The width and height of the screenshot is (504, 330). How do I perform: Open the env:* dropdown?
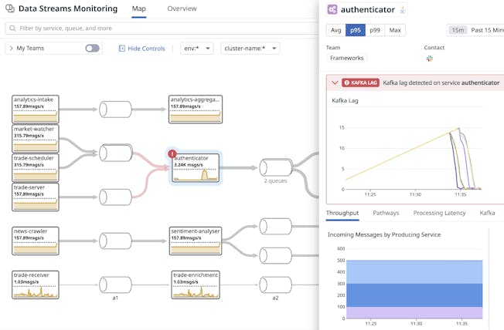click(x=196, y=49)
